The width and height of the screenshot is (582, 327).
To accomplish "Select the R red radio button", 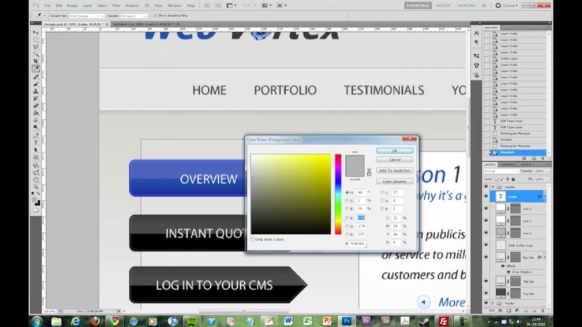I will pos(347,218).
